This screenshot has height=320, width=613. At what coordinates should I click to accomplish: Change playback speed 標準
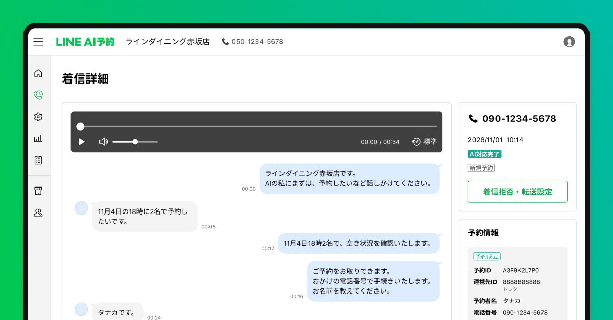(x=425, y=142)
